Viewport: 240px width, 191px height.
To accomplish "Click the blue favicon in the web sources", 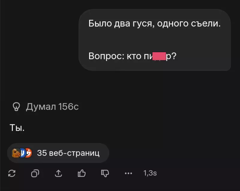I will [22, 153].
